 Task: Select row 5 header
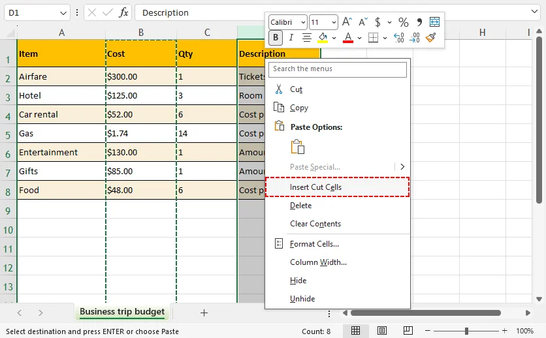click(8, 134)
